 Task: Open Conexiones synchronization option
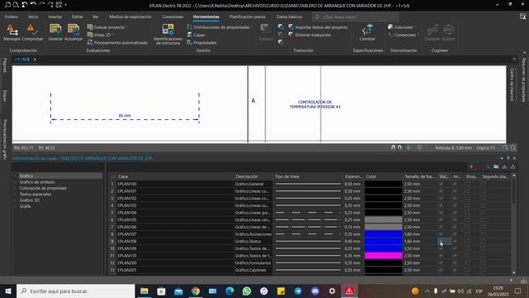click(403, 35)
